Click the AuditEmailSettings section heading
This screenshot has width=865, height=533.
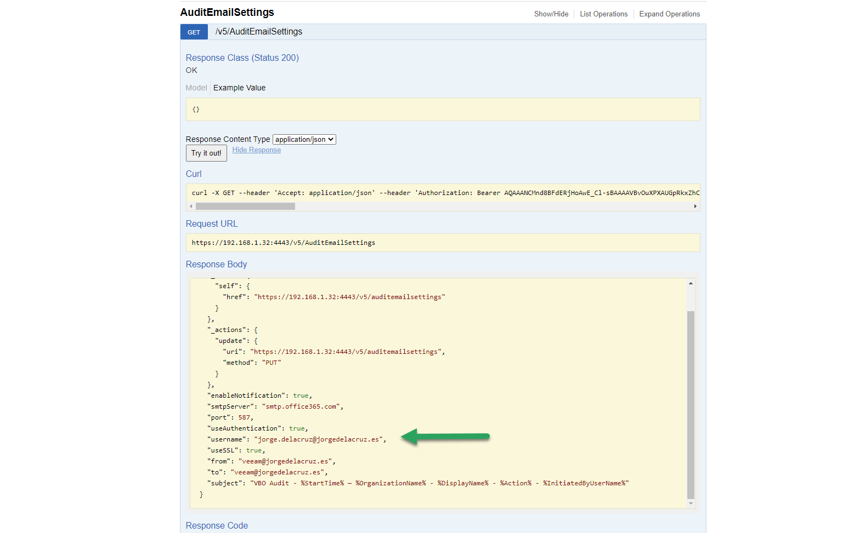coord(227,12)
